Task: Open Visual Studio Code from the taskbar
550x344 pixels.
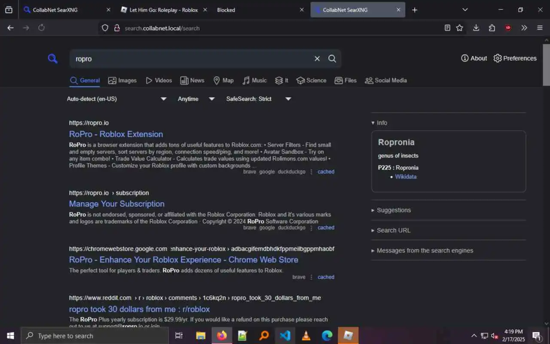Action: coord(285,336)
